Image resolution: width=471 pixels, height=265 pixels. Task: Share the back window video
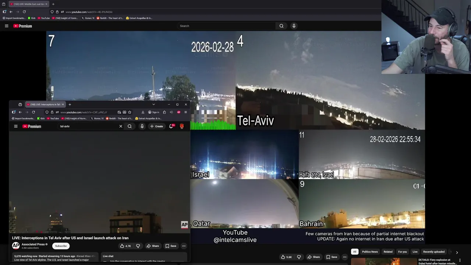[314, 257]
